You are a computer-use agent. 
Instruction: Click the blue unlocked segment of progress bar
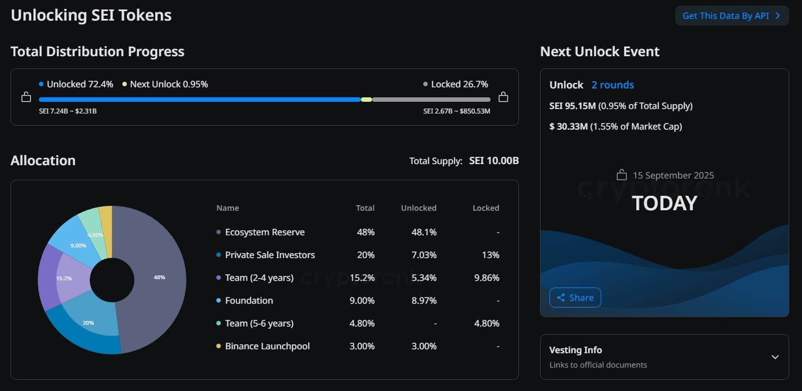pos(199,100)
